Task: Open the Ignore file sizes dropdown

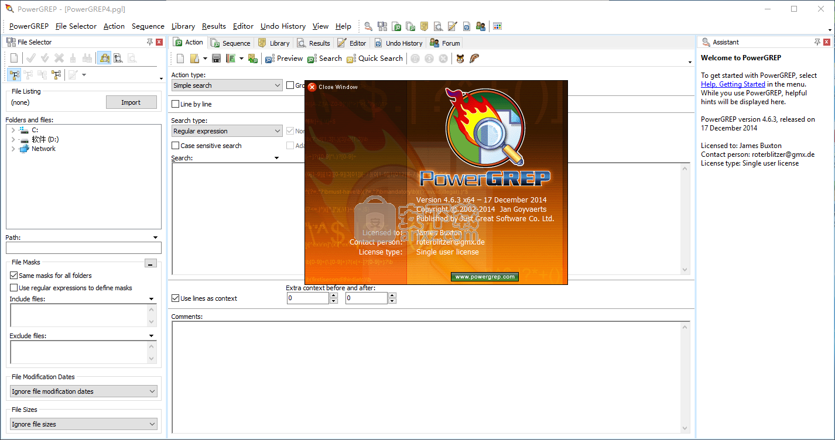Action: pyautogui.click(x=84, y=424)
